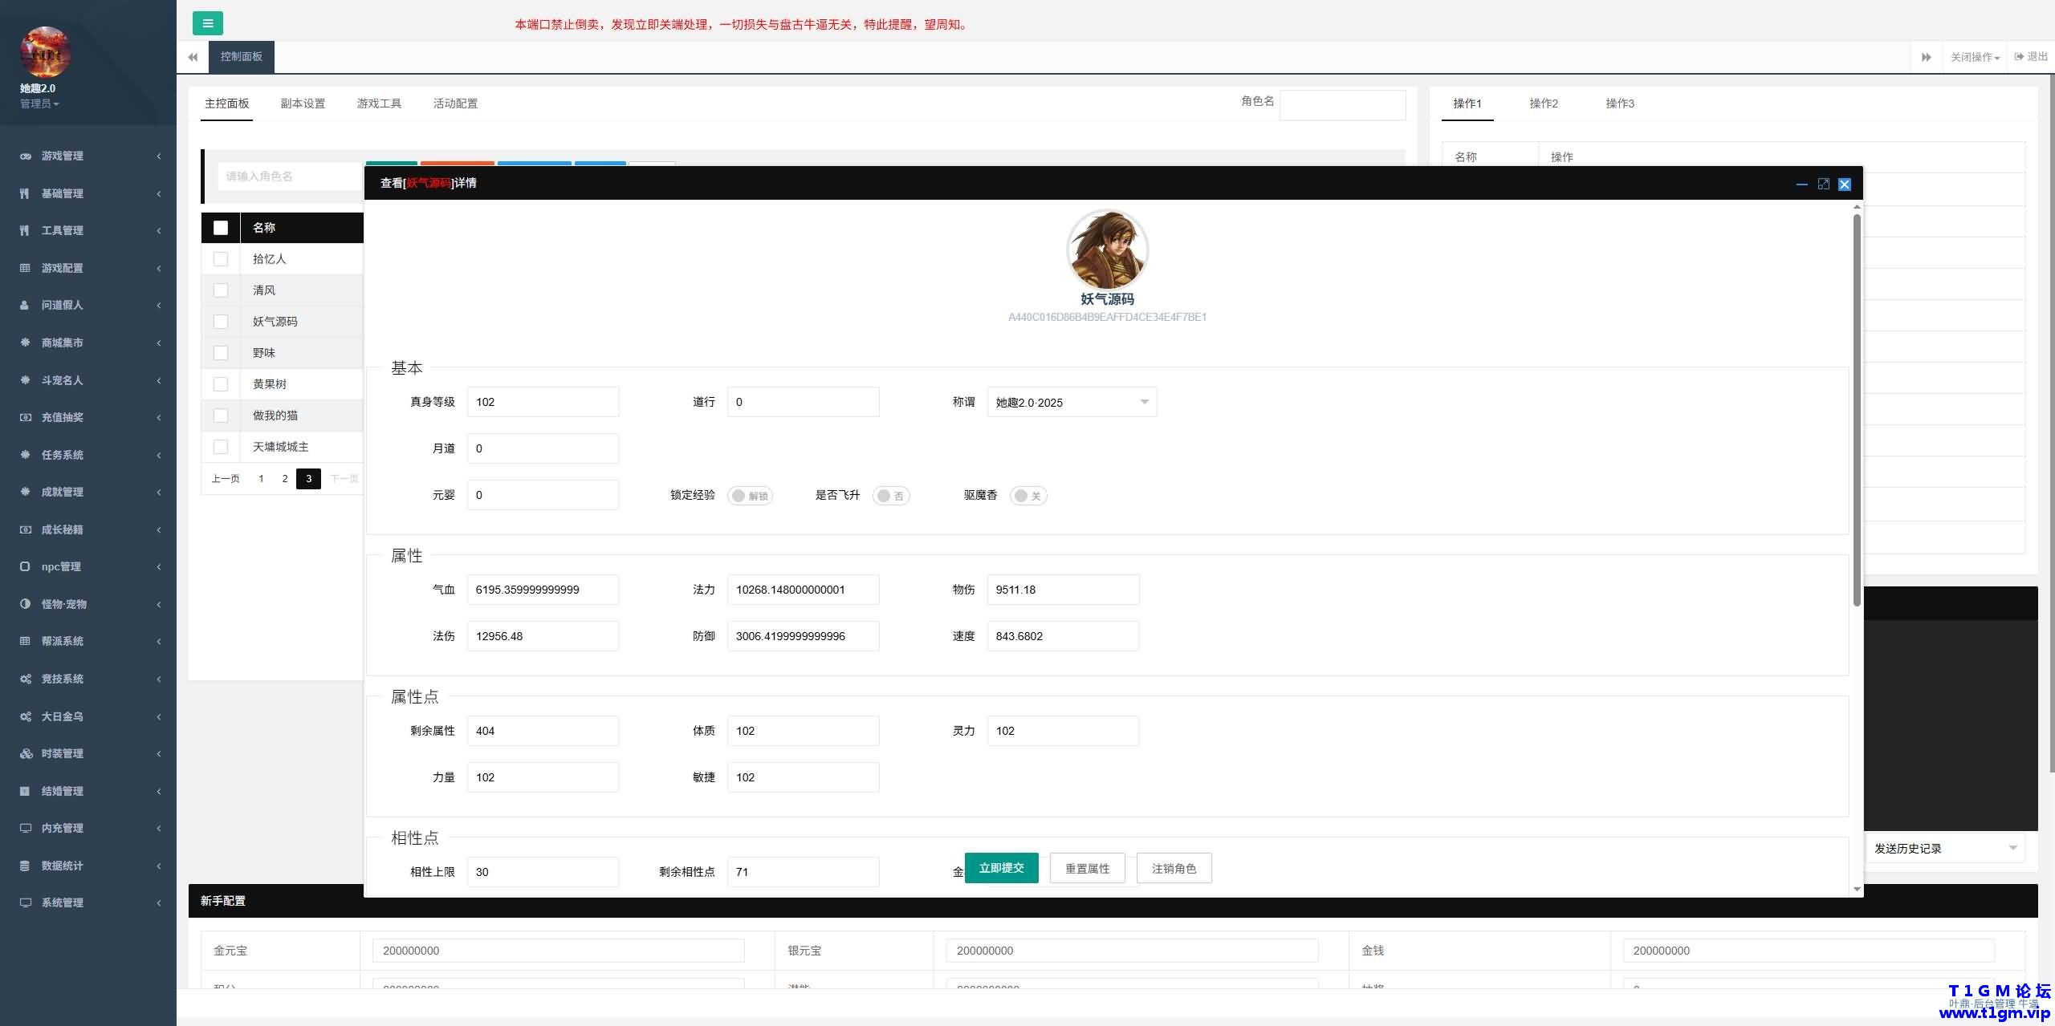The height and width of the screenshot is (1026, 2055).
Task: Switch to the 副本设置 tab
Action: click(303, 103)
